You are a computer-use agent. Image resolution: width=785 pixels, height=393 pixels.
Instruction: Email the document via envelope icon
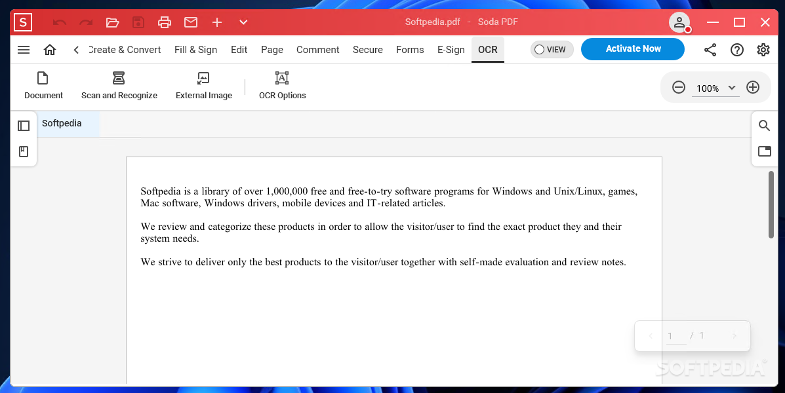[191, 22]
